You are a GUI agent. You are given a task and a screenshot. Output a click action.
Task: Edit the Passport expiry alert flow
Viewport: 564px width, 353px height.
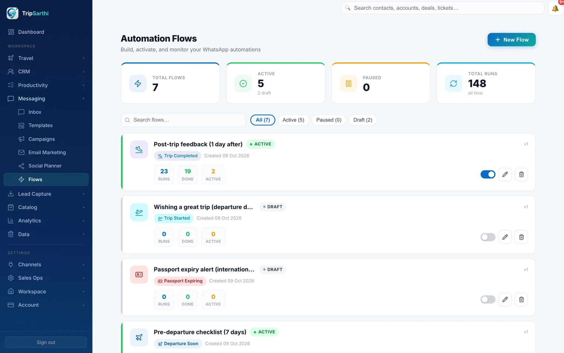point(505,300)
